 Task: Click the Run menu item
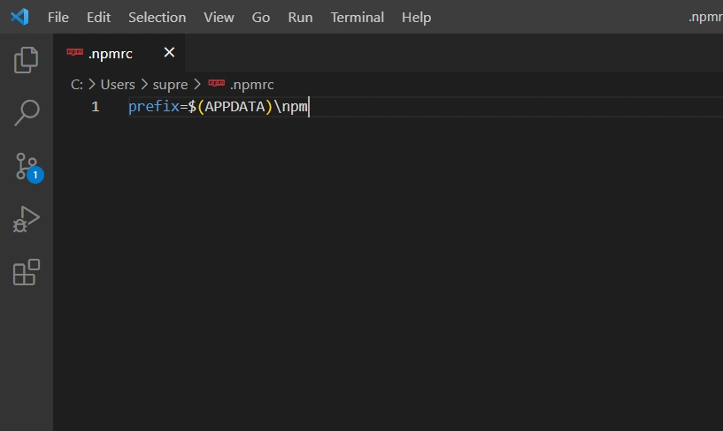pos(300,18)
